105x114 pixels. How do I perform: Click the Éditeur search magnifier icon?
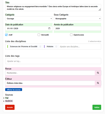coord(98,83)
